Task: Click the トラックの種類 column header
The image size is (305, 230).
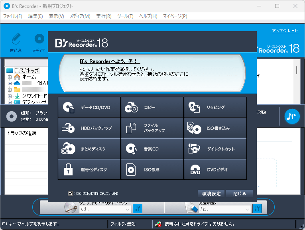Action: click(22, 133)
